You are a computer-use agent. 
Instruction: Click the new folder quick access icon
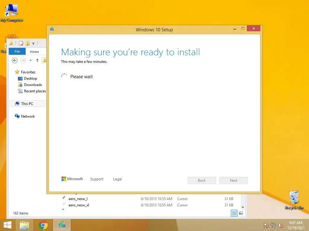27,43
